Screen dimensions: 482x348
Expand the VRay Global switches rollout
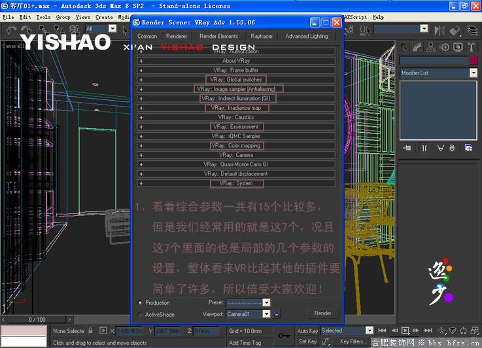coord(236,80)
